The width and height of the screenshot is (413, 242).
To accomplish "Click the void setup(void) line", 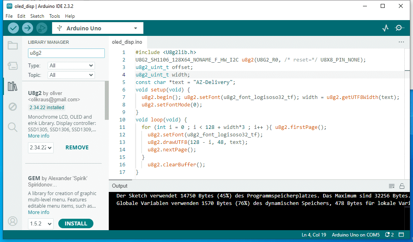I will pyautogui.click(x=162, y=90).
